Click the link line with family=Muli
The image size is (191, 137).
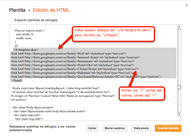pyautogui.click(x=68, y=54)
